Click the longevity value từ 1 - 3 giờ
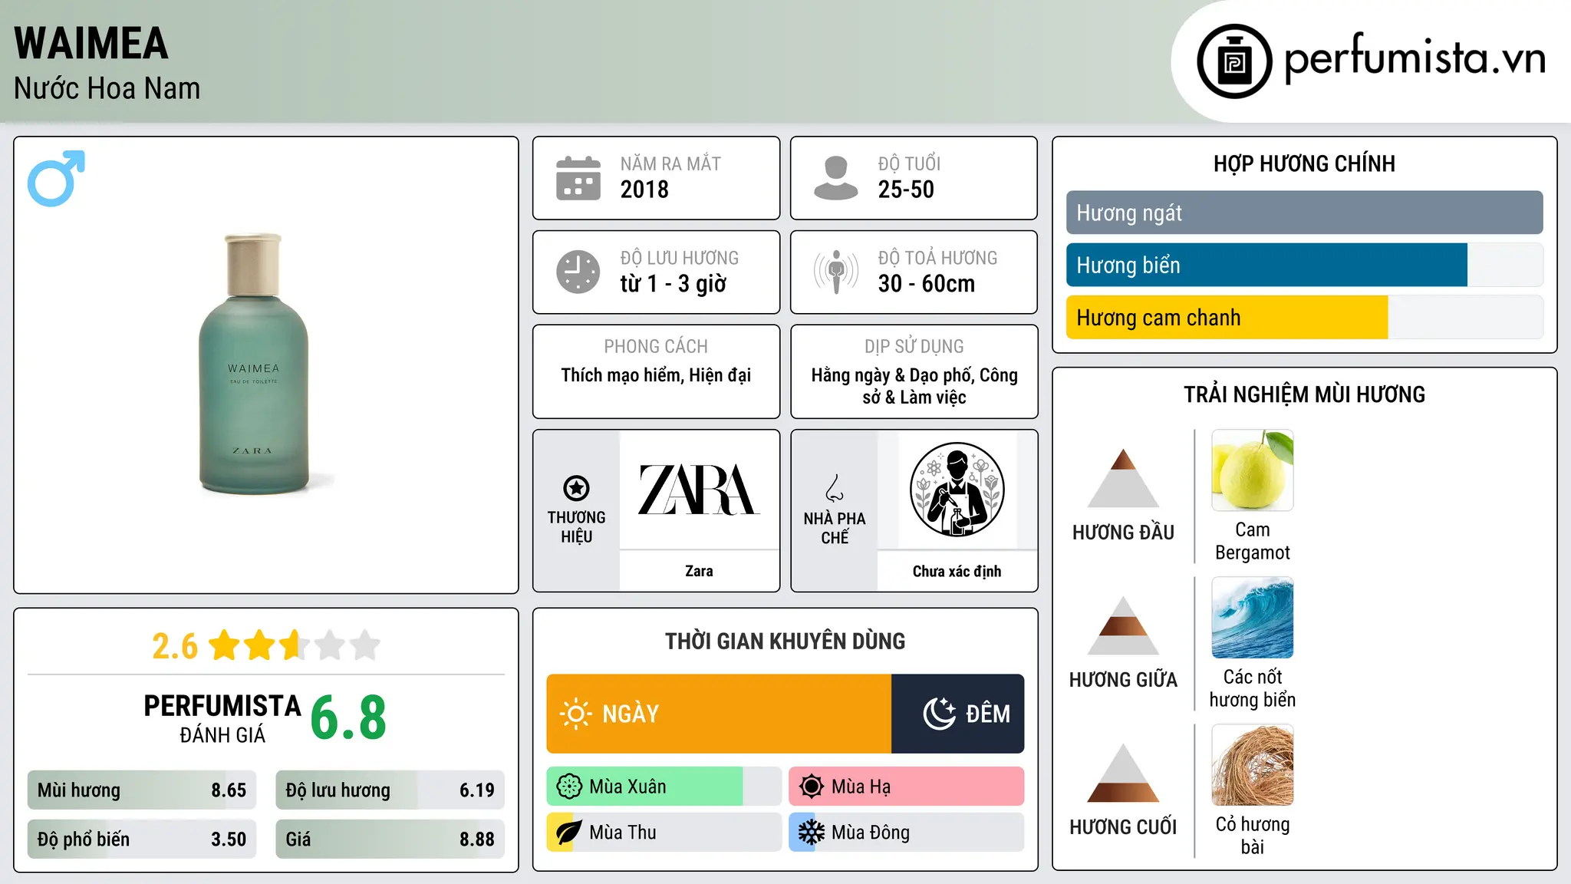 coord(674,284)
